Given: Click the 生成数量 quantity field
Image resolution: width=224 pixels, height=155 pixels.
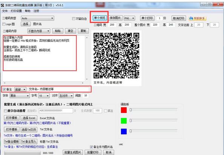Looking at the screenshot, I should (97, 111).
